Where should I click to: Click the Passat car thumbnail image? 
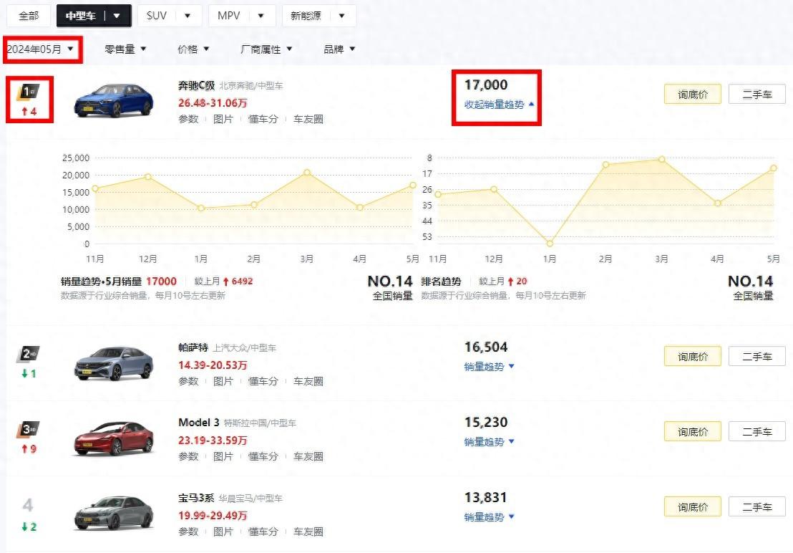point(114,363)
